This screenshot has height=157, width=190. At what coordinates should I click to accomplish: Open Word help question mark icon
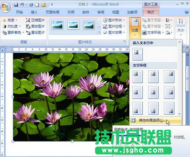point(187,12)
